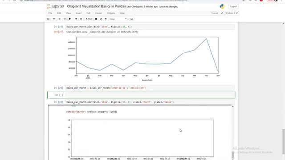This screenshot has height=160, width=285.
Task: Open the View menu
Action: click(68, 13)
